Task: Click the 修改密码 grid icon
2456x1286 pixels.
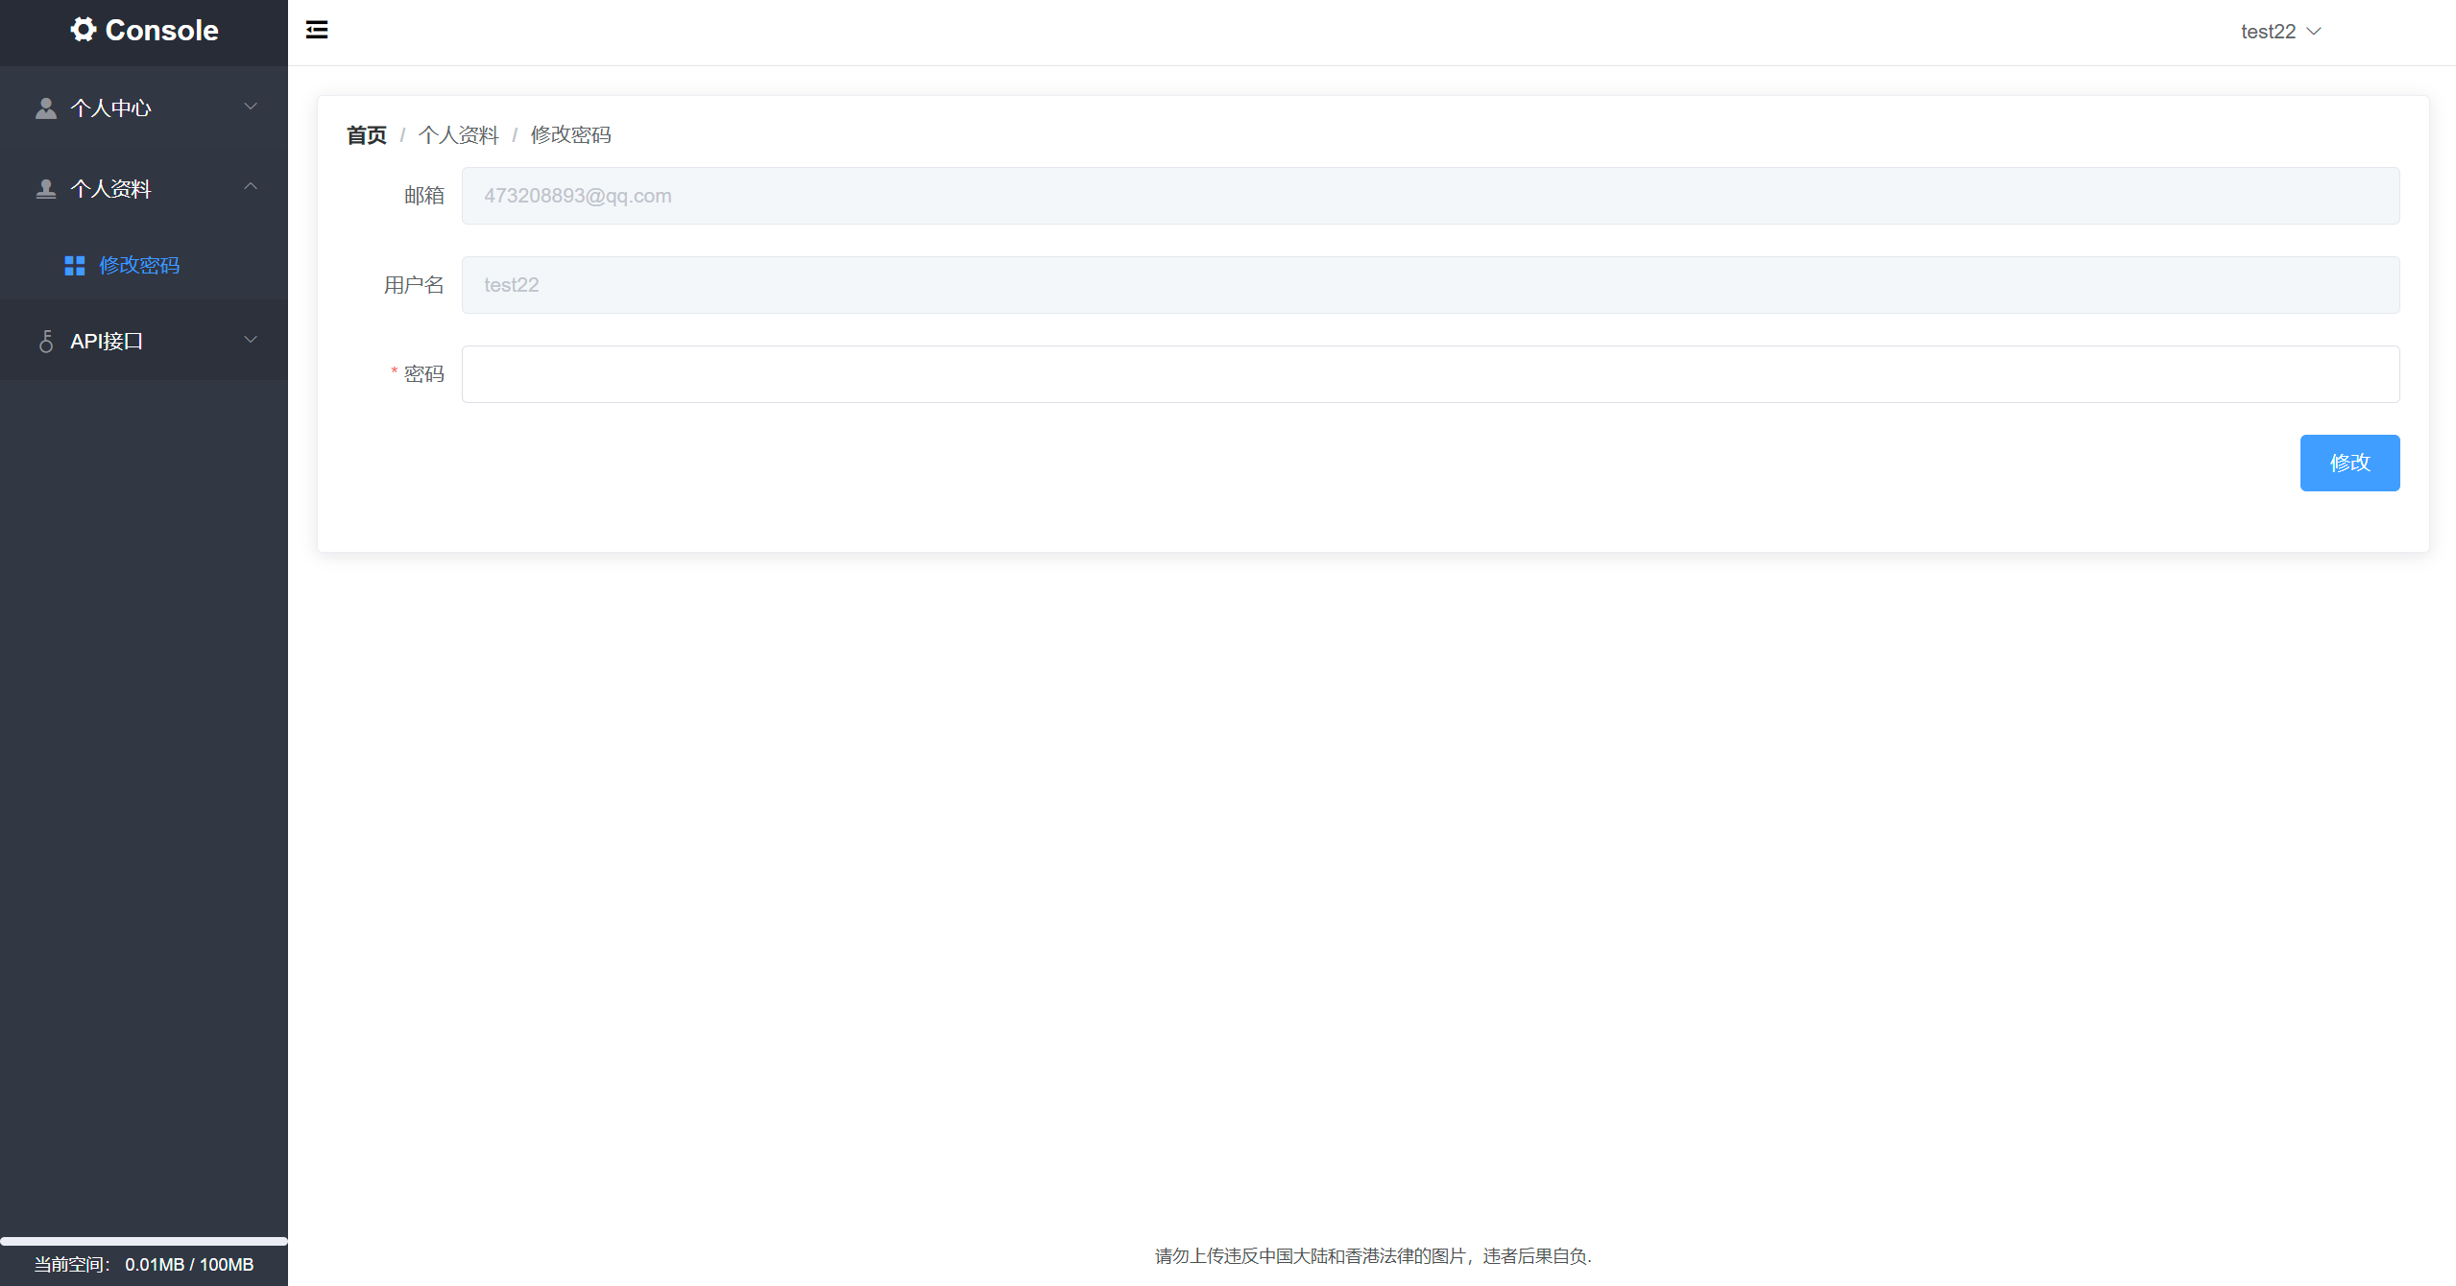Action: tap(75, 265)
